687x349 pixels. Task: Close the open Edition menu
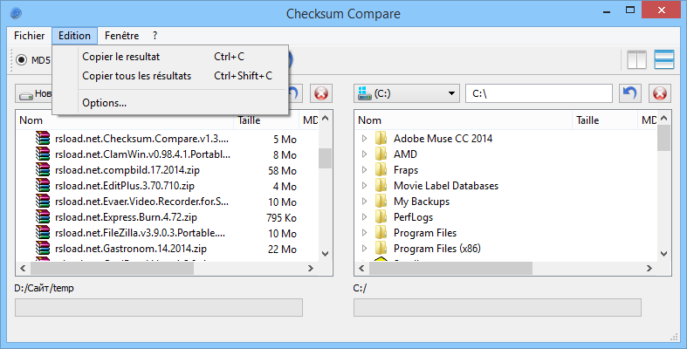coord(74,36)
